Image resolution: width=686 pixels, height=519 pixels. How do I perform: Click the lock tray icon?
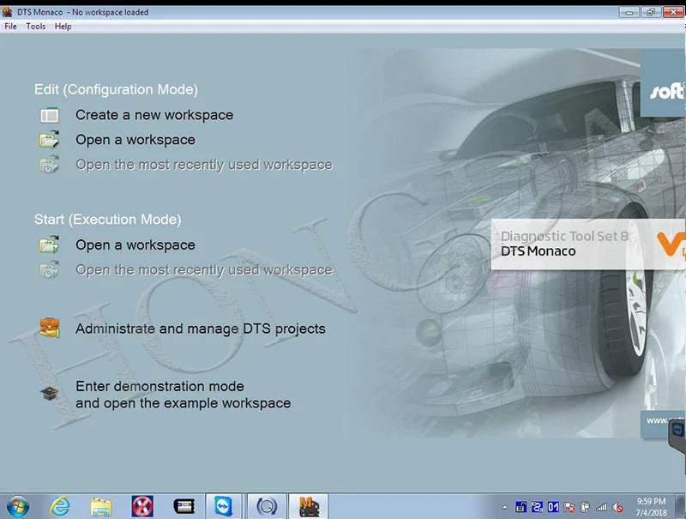(521, 507)
